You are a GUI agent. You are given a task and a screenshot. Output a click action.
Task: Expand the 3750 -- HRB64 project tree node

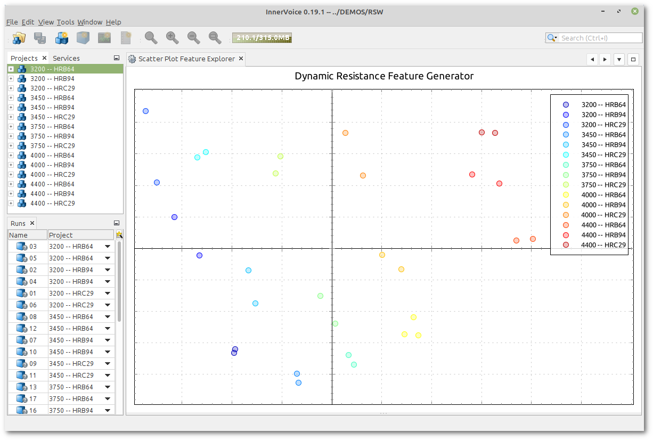(11, 127)
